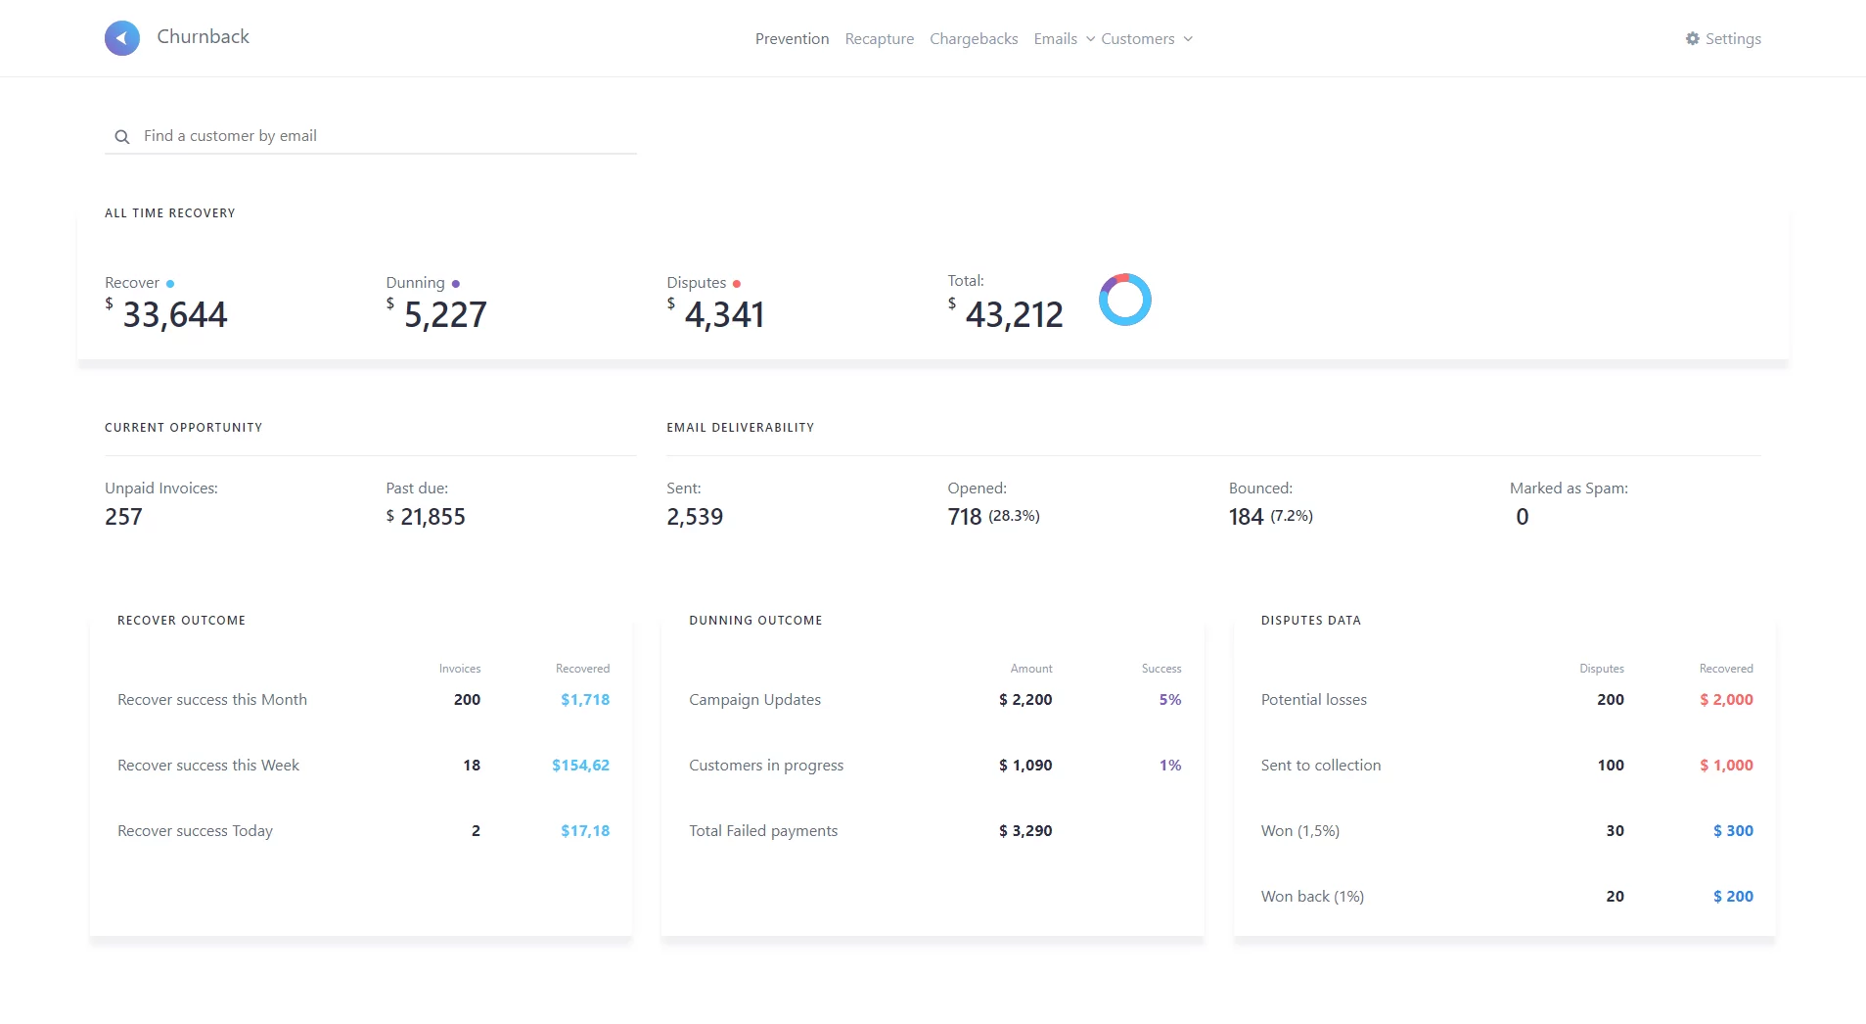Click the blue dot beside Recover
The width and height of the screenshot is (1866, 1024).
tap(170, 284)
